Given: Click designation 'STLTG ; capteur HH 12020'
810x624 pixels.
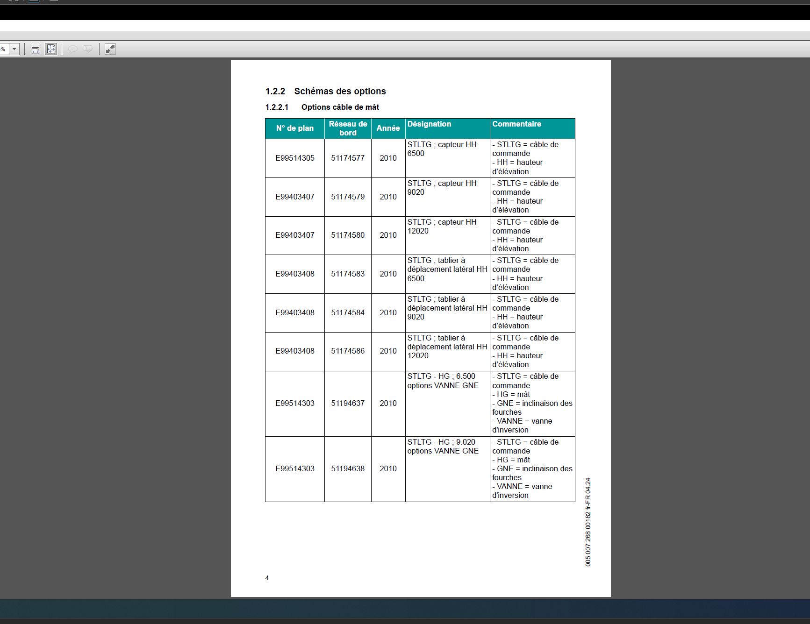Looking at the screenshot, I should pos(442,227).
